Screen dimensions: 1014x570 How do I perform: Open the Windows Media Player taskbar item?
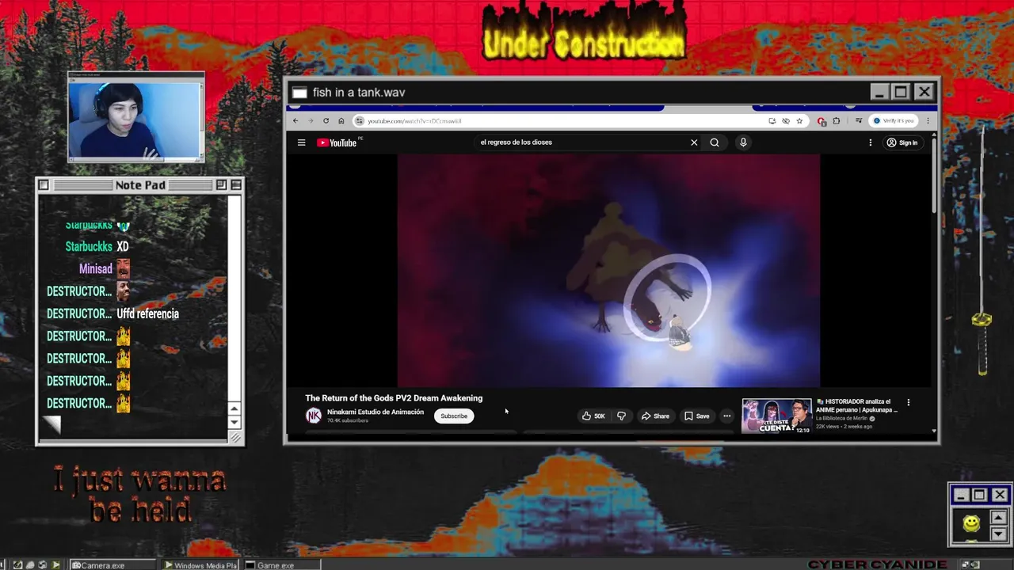[200, 565]
